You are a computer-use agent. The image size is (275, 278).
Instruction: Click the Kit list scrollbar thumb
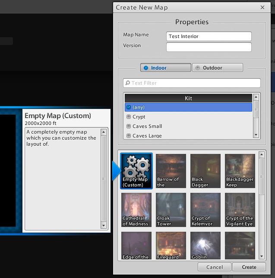tap(256, 109)
